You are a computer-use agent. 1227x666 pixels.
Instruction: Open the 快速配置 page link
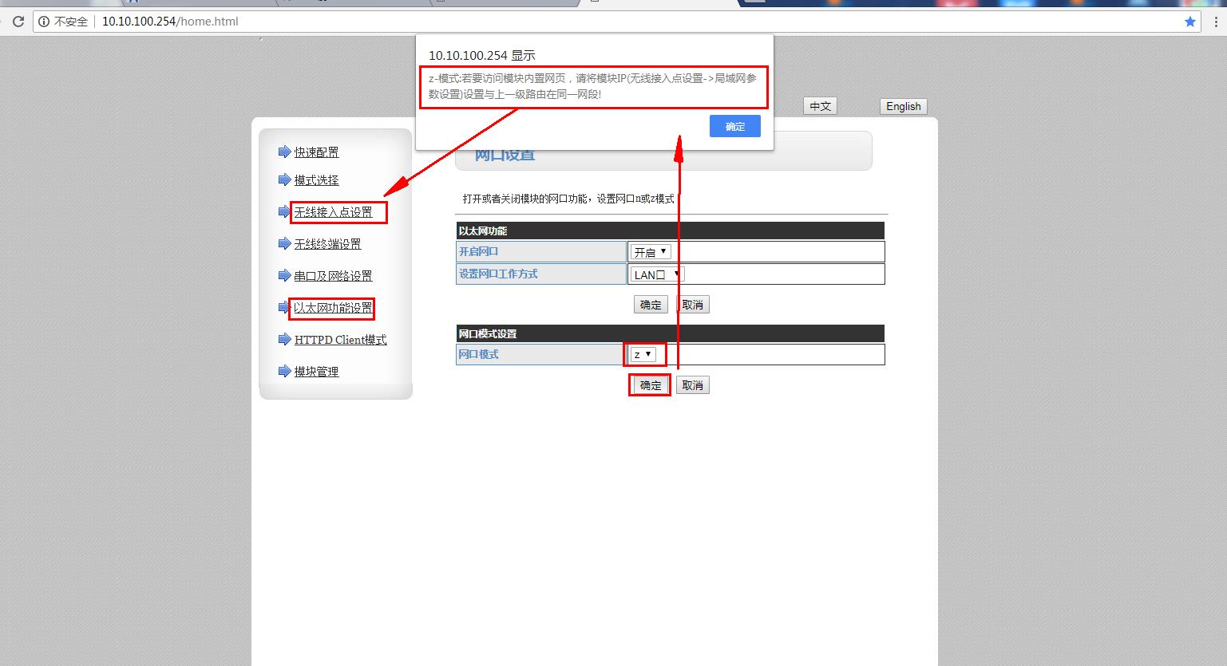point(316,152)
